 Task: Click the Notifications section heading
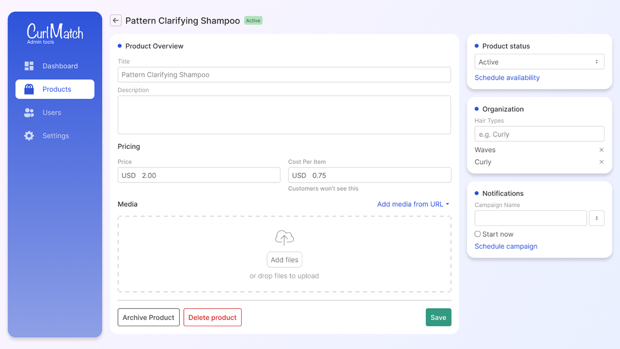coord(503,193)
